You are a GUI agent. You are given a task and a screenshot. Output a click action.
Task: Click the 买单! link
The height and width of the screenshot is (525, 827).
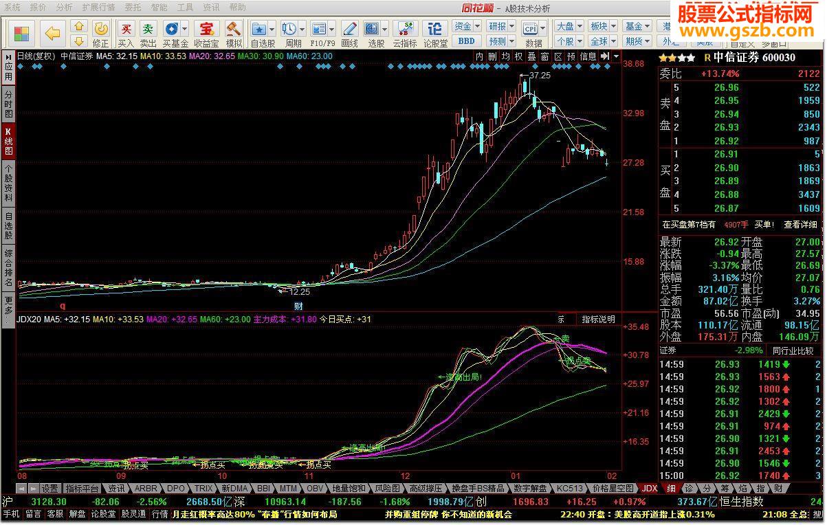tap(764, 225)
